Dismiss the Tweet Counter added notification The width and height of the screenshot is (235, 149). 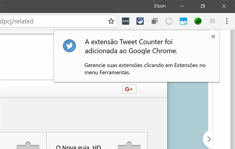pos(213,37)
